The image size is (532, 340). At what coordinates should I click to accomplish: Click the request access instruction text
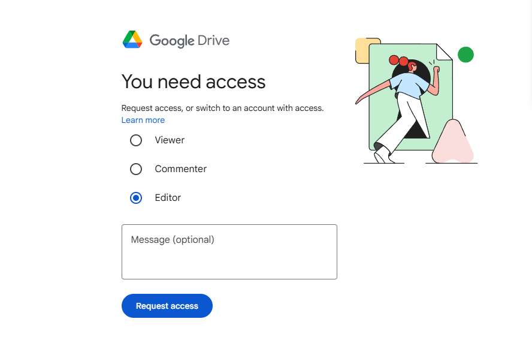223,108
